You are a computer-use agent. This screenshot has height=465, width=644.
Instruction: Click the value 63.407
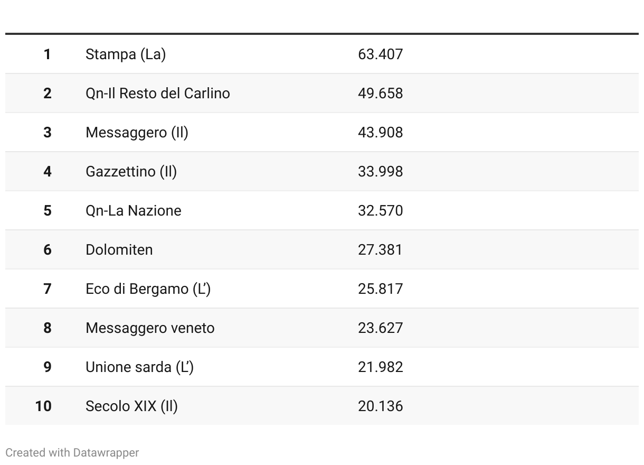[380, 54]
